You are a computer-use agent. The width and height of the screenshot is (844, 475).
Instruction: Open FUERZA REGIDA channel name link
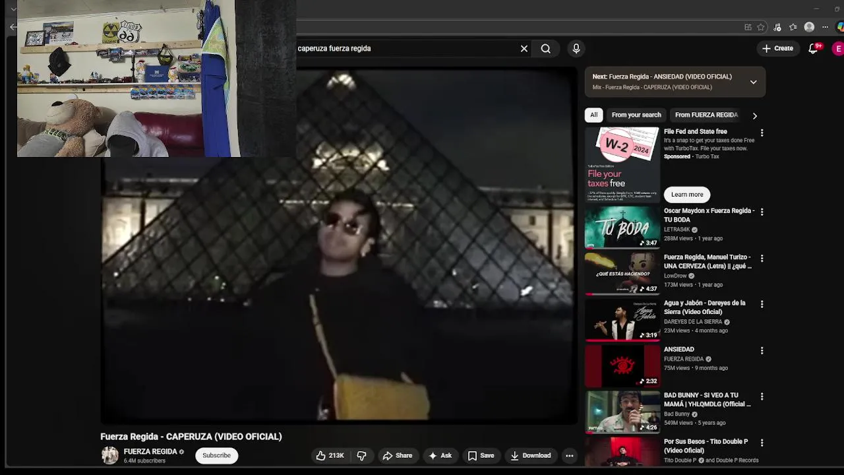150,451
